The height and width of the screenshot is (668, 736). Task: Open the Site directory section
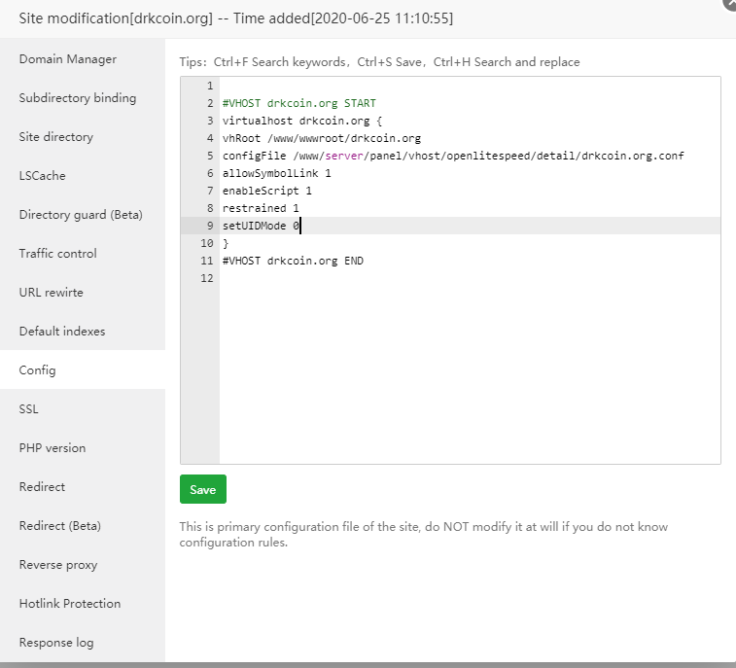56,137
